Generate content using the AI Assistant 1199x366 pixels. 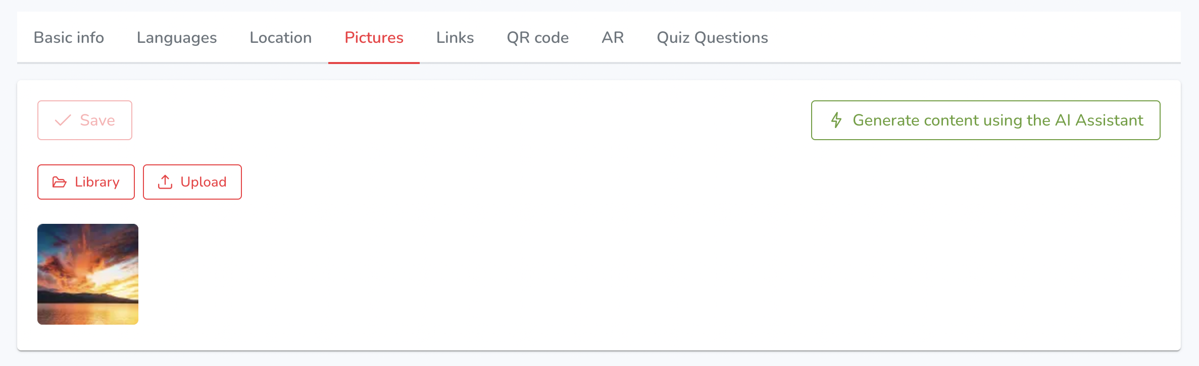pos(985,120)
